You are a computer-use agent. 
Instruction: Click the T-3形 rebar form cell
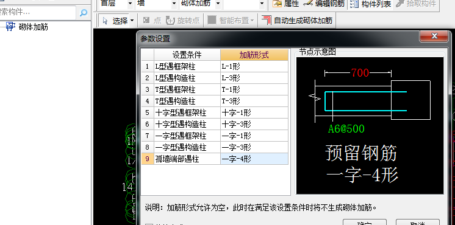[x=254, y=101]
